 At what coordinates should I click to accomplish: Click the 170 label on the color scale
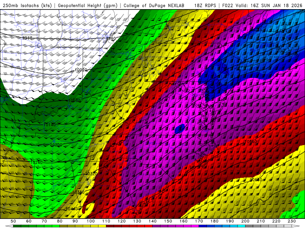click(x=199, y=221)
